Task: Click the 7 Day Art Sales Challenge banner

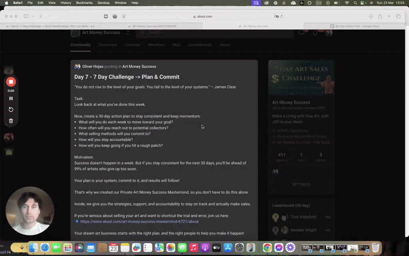Action: click(x=301, y=78)
